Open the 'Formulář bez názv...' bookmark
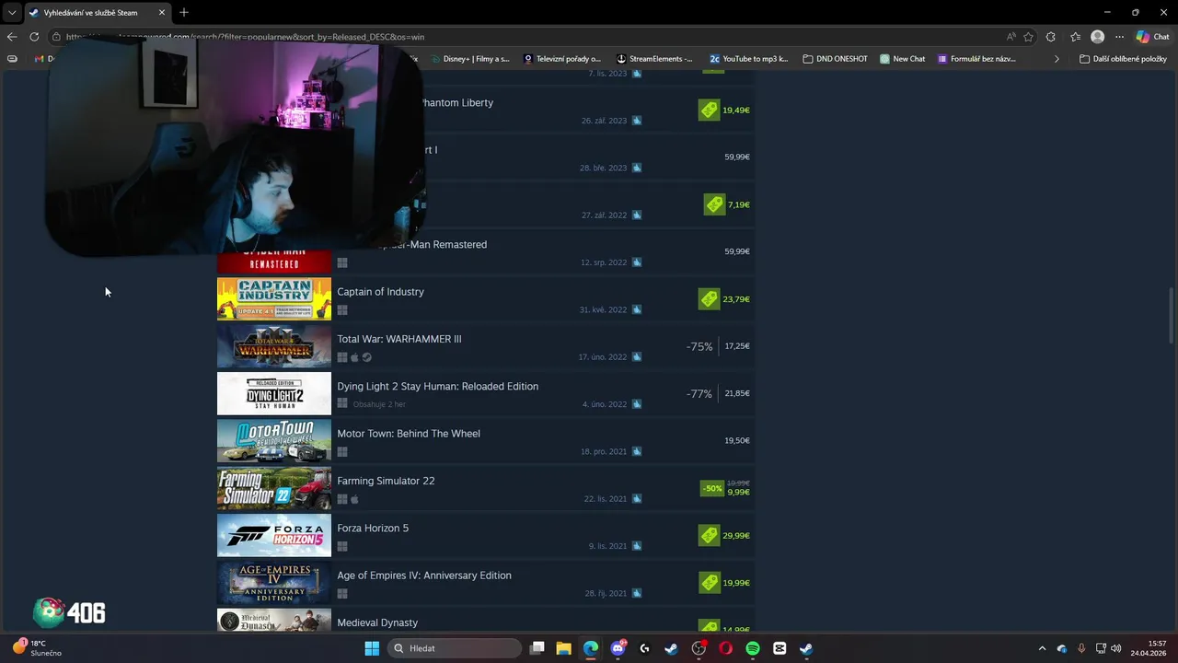Image resolution: width=1178 pixels, height=663 pixels. pos(976,59)
